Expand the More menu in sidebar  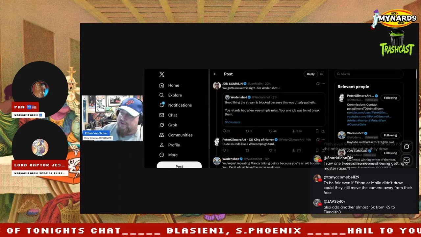[168, 155]
